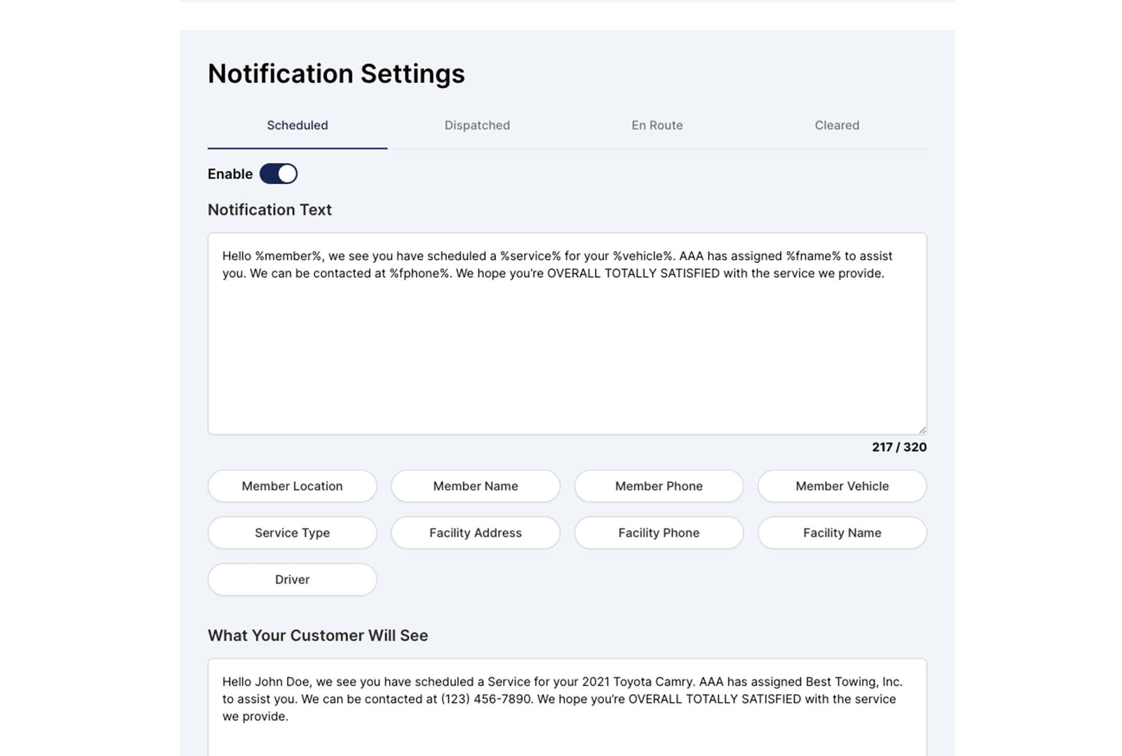The height and width of the screenshot is (756, 1122).
Task: Add the Member Vehicle tag
Action: click(x=842, y=486)
